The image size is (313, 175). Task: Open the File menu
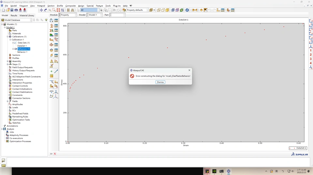point(7,6)
